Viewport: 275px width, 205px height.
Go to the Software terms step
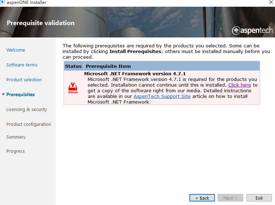22,65
